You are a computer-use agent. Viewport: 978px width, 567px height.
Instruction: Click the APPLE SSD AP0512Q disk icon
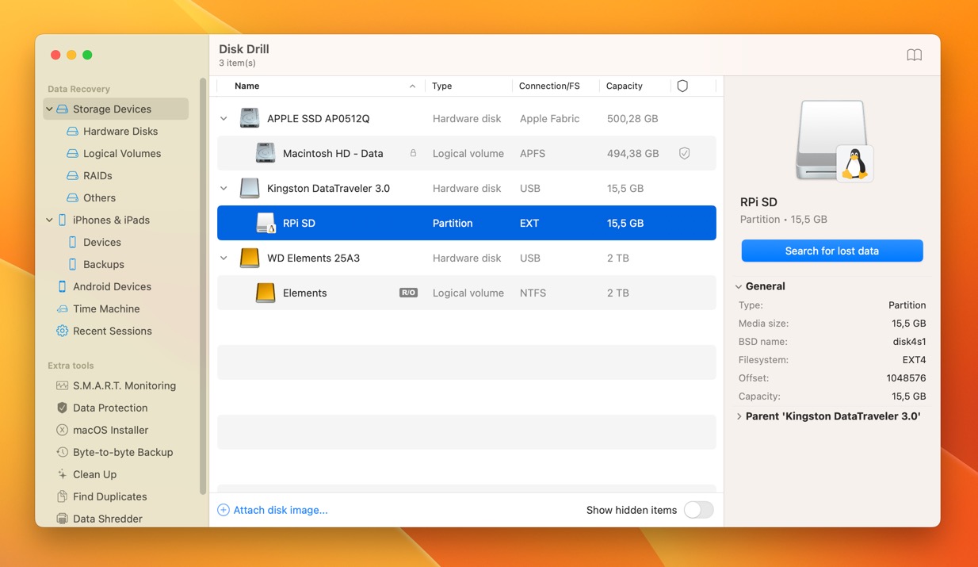click(x=250, y=119)
